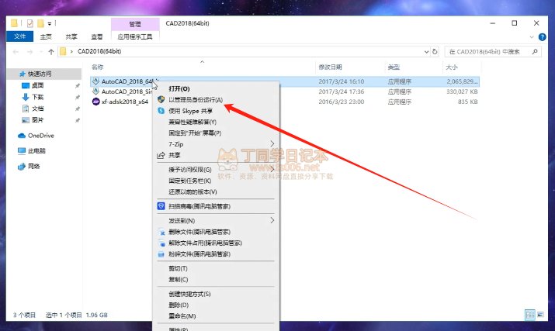Viewport: 555px width, 331px height.
Task: Open the address bar history dropdown
Action: [x=426, y=52]
